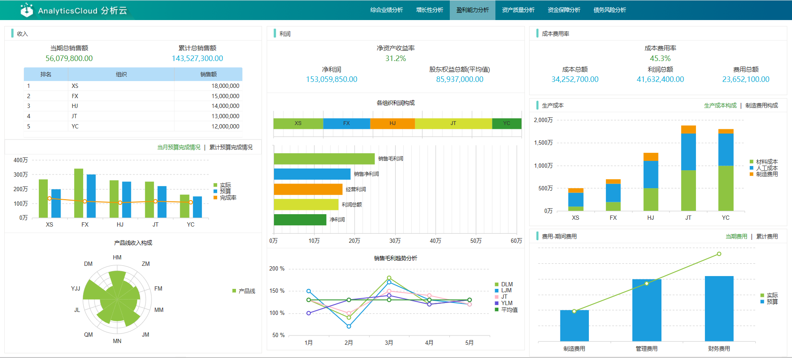Click the HJ stacked bar in 生产成本 chart
This screenshot has height=358, width=792.
651,182
